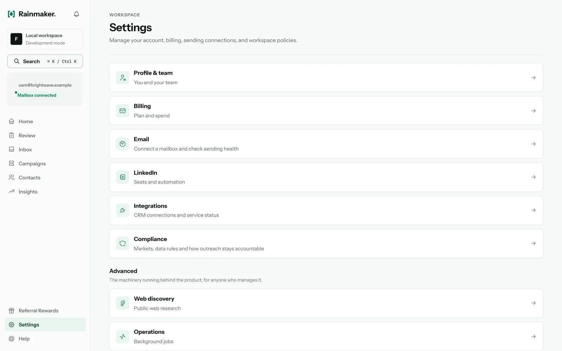The height and width of the screenshot is (351, 562).
Task: Click the Help lifebuoy icon
Action: [12, 339]
